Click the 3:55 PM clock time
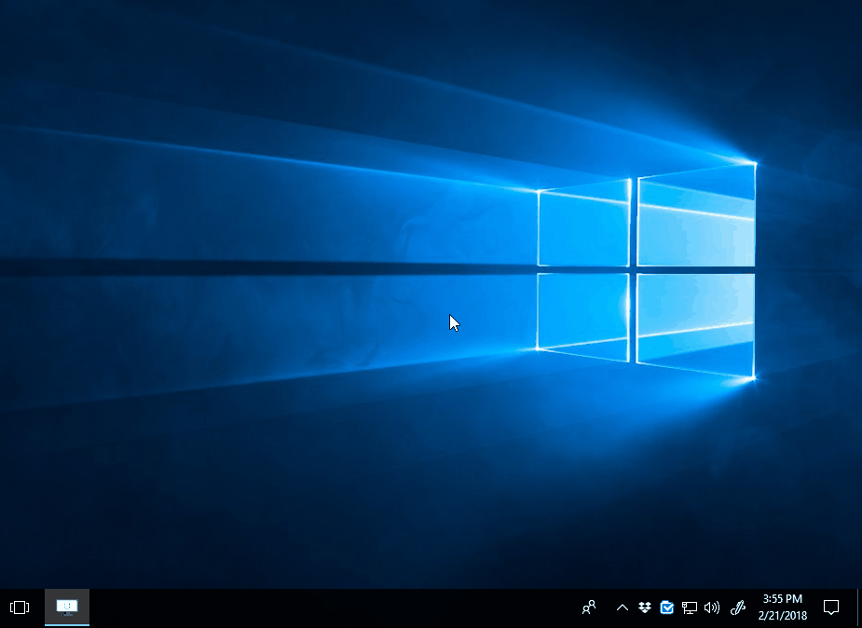The height and width of the screenshot is (628, 862). pos(782,599)
